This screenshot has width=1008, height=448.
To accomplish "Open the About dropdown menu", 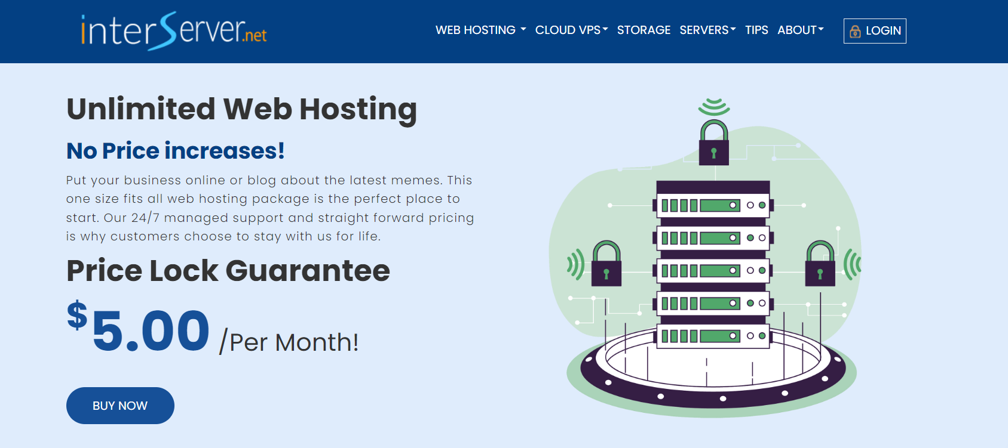I will click(x=801, y=30).
